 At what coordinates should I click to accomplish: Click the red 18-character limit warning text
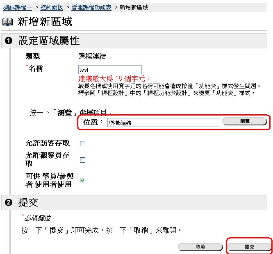(x=114, y=78)
